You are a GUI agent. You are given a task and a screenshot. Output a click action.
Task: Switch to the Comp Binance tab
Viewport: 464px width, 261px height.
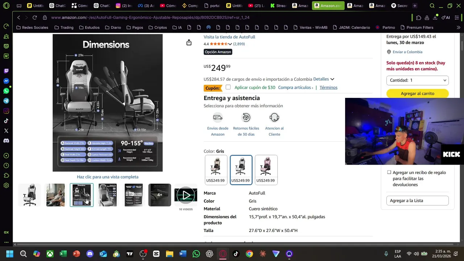click(190, 6)
